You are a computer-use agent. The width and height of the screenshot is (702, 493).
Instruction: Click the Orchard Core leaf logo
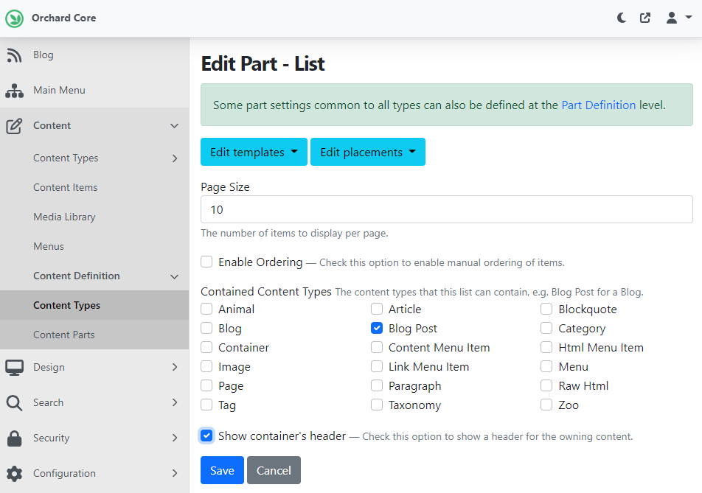[14, 18]
